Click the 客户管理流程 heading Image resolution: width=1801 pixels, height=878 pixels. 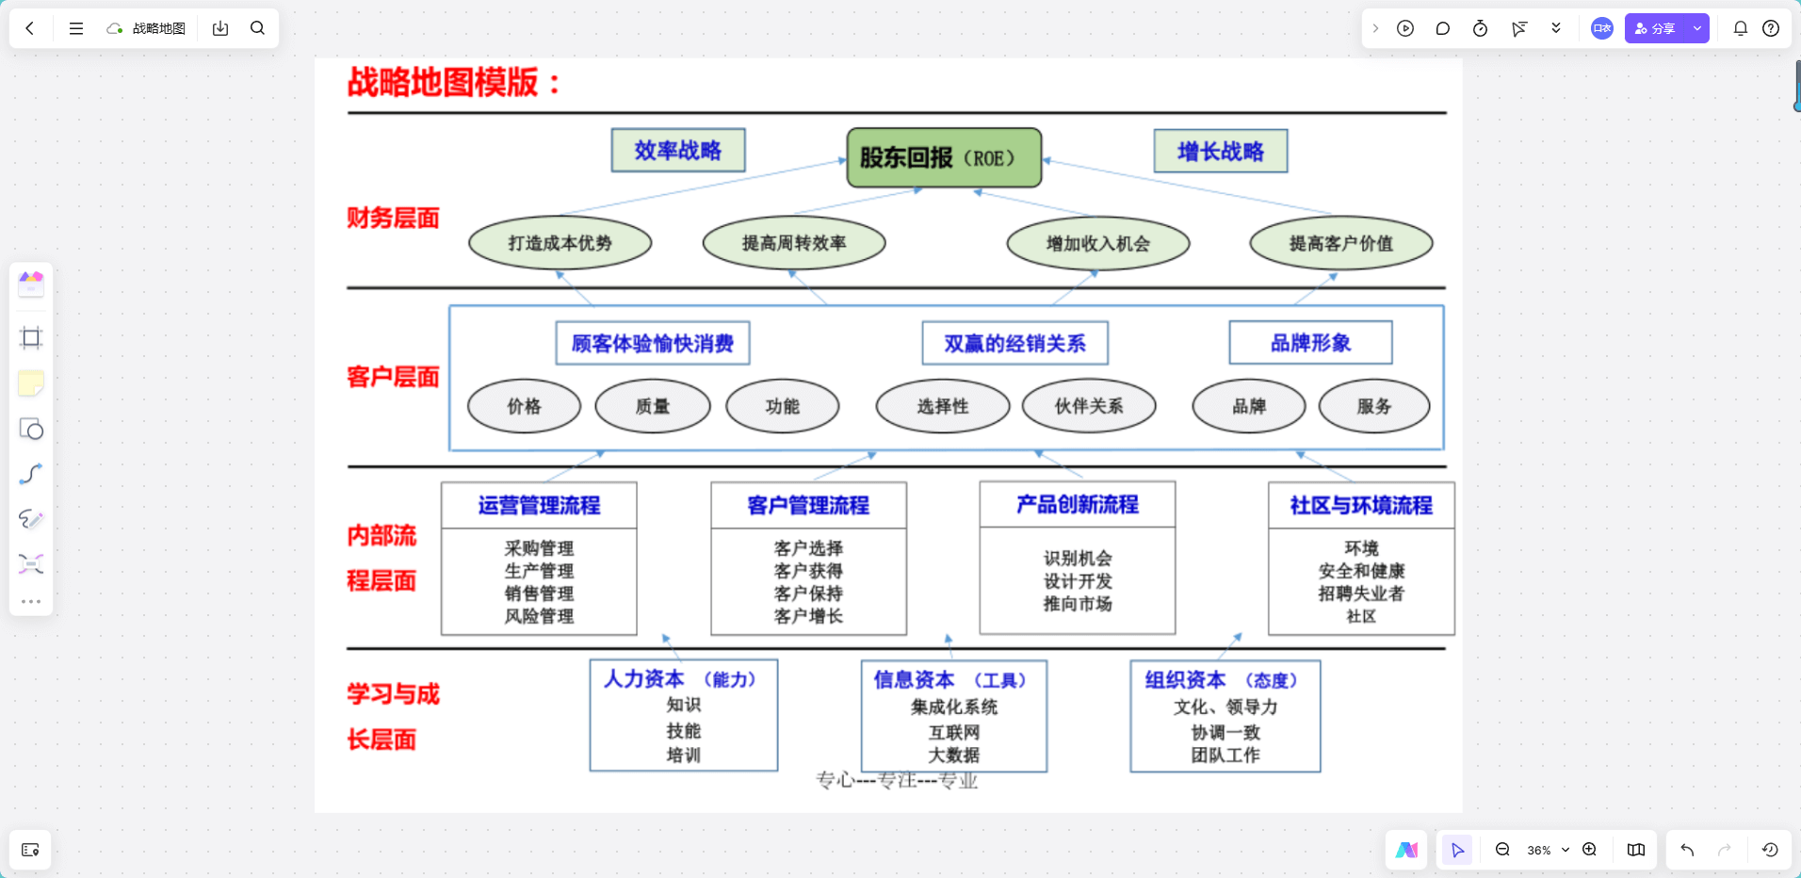(x=809, y=505)
